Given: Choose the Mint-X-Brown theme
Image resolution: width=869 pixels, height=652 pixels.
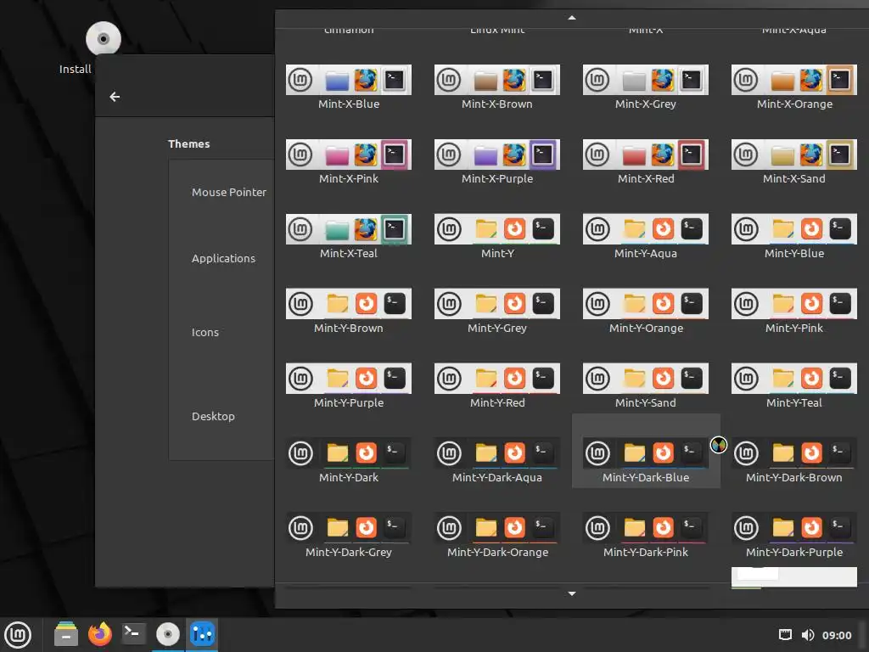Looking at the screenshot, I should tap(497, 80).
